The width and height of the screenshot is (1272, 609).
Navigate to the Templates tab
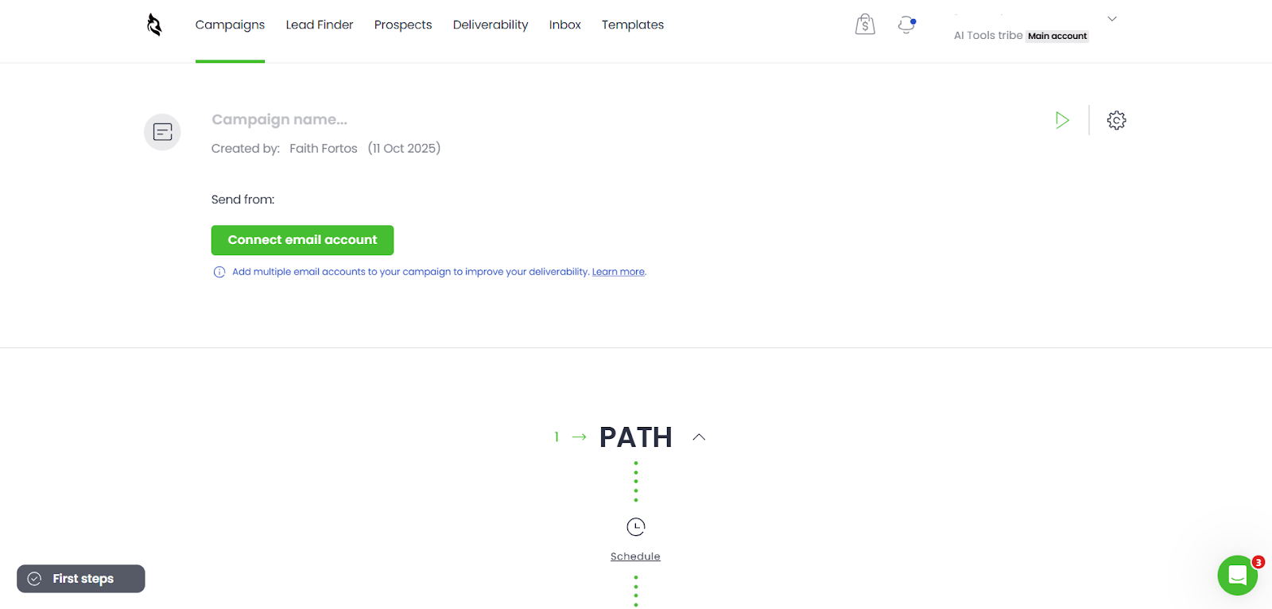click(x=633, y=25)
